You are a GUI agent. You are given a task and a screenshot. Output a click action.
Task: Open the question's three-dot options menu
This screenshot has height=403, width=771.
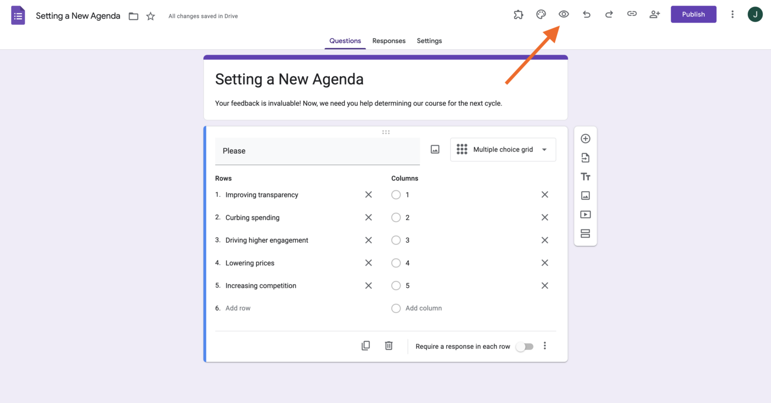545,346
